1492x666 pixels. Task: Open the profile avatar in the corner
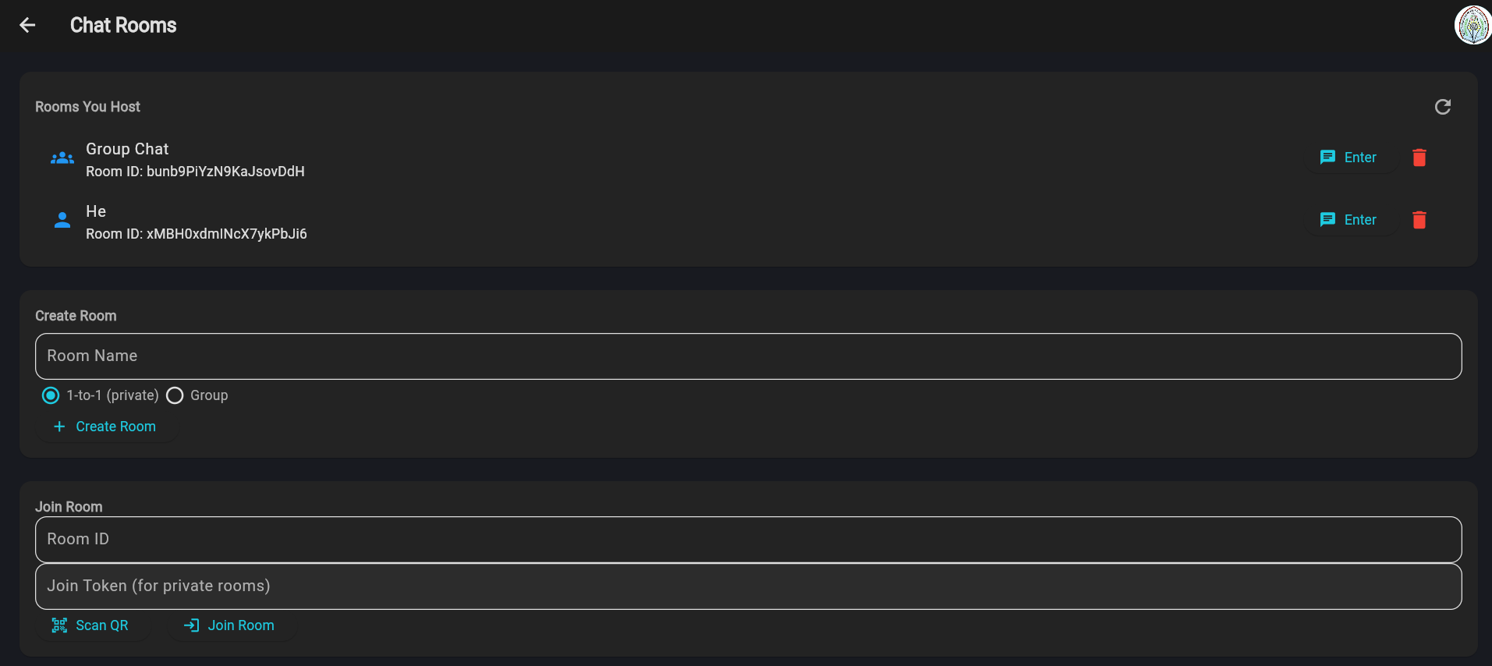click(x=1473, y=25)
